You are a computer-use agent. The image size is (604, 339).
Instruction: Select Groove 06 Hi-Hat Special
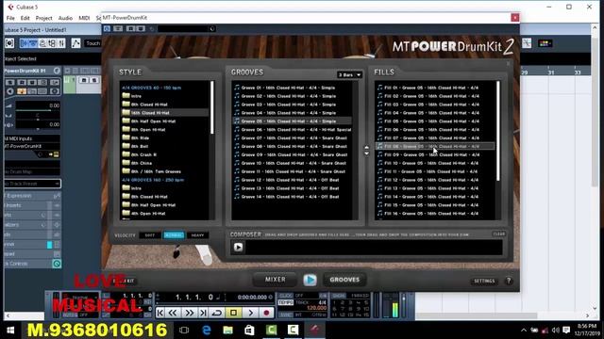[x=292, y=130]
